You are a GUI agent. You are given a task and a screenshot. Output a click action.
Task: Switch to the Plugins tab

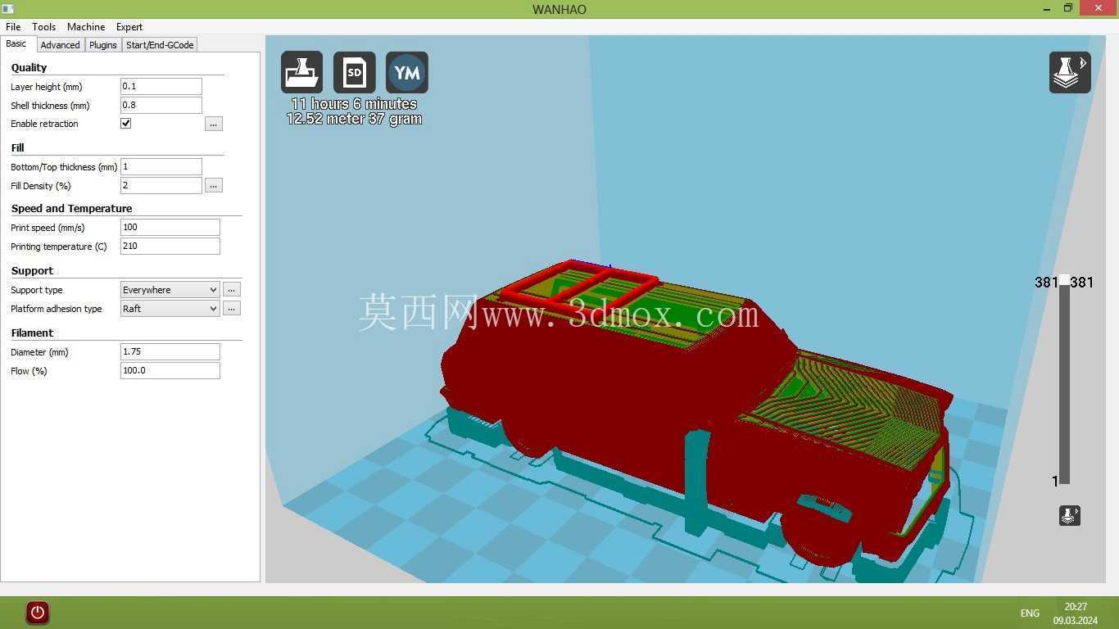[x=103, y=45]
